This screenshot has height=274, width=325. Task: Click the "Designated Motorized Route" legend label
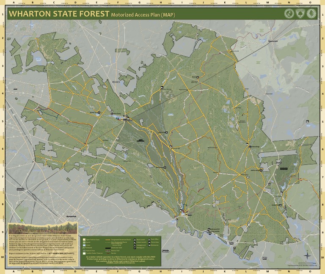121,240
